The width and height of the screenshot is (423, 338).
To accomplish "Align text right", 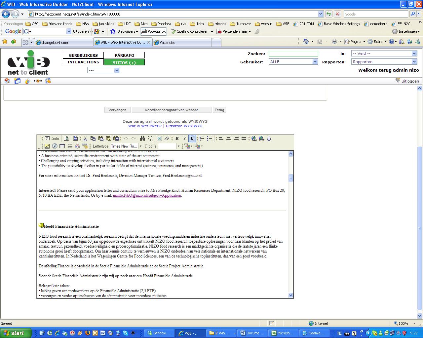I will click(236, 139).
